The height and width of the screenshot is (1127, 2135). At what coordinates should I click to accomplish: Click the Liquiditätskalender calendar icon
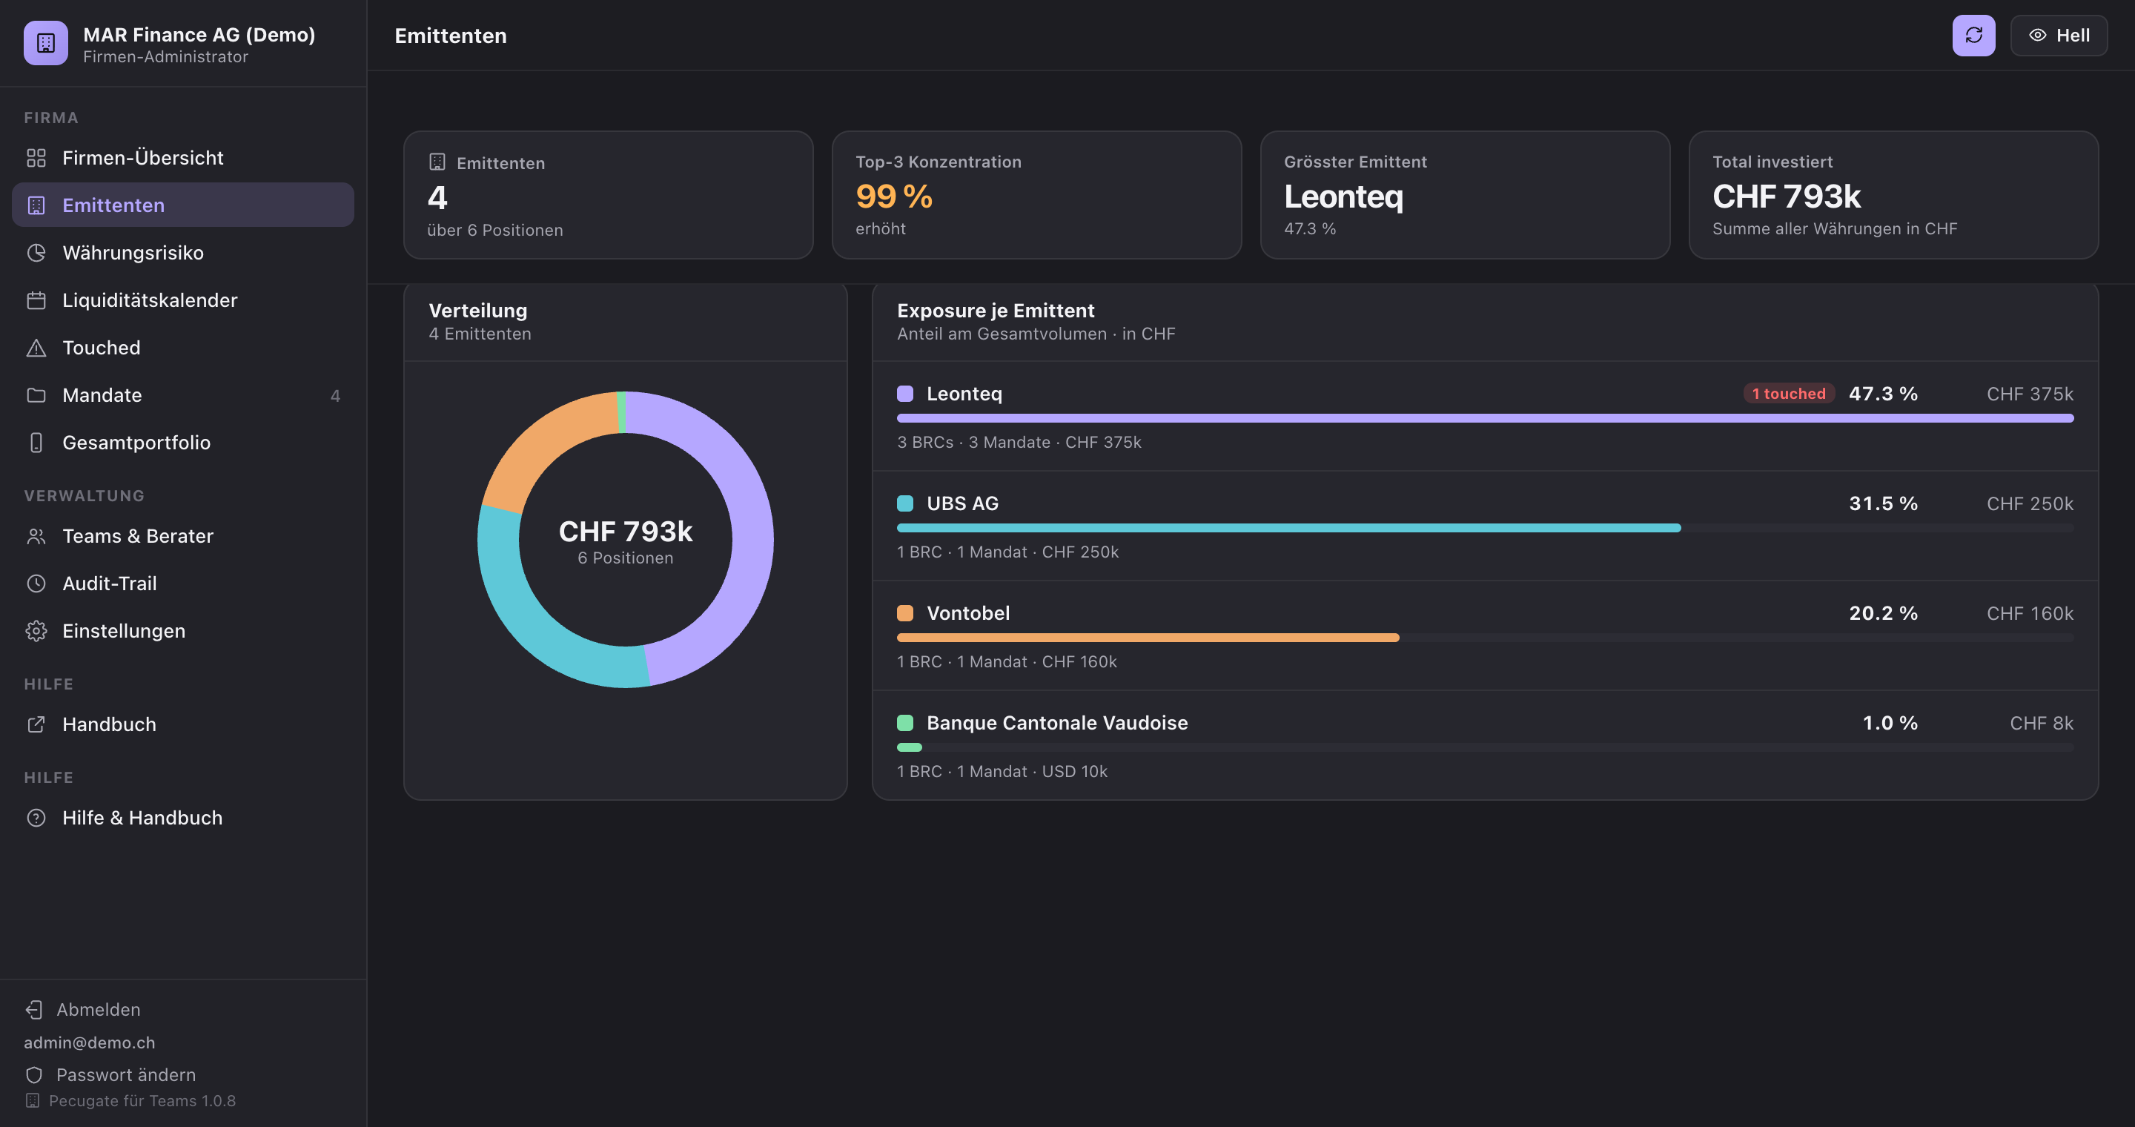click(x=36, y=300)
